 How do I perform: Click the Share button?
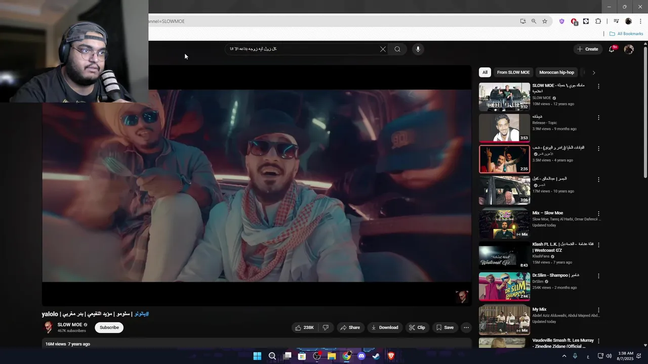[x=350, y=328]
